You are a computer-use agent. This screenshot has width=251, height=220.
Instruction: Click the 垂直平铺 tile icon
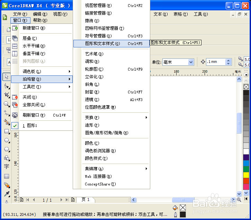15,54
